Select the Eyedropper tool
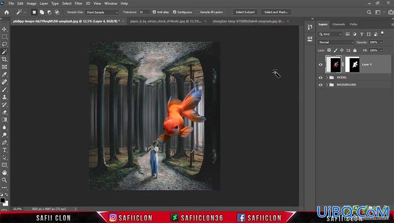The width and height of the screenshot is (394, 223). coord(4,74)
